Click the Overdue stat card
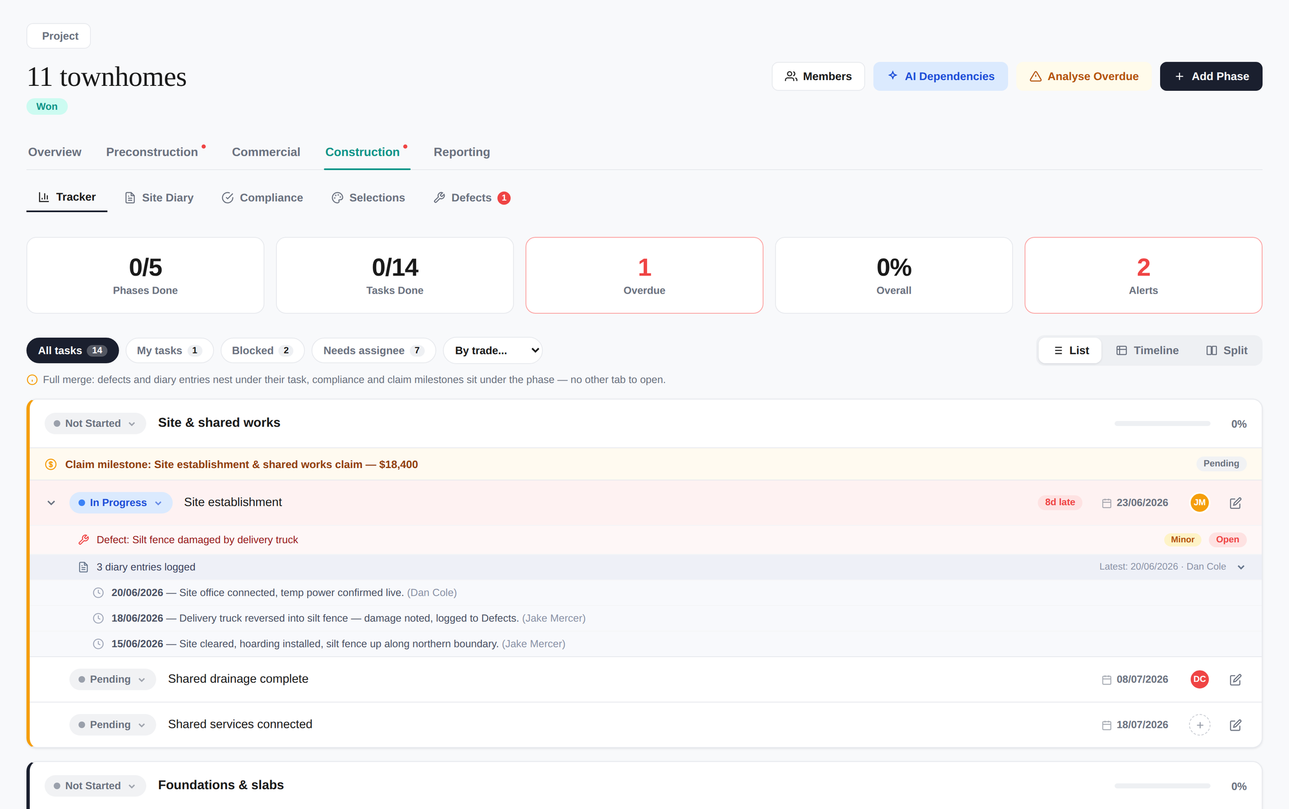 click(x=644, y=275)
